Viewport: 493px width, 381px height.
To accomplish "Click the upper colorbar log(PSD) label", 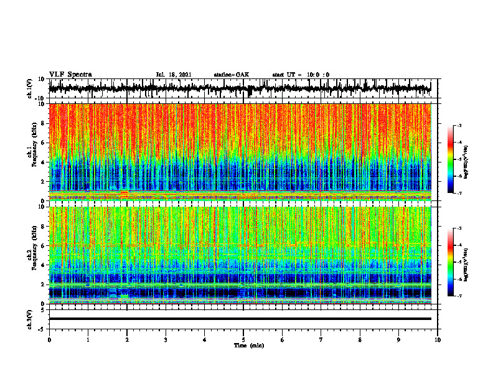I will click(466, 162).
